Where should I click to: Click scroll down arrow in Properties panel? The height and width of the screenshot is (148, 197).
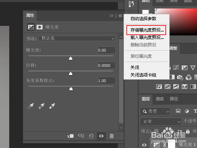pyautogui.click(x=121, y=128)
